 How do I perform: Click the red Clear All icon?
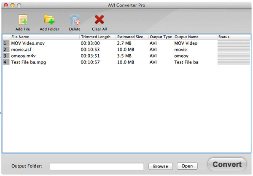coord(99,20)
